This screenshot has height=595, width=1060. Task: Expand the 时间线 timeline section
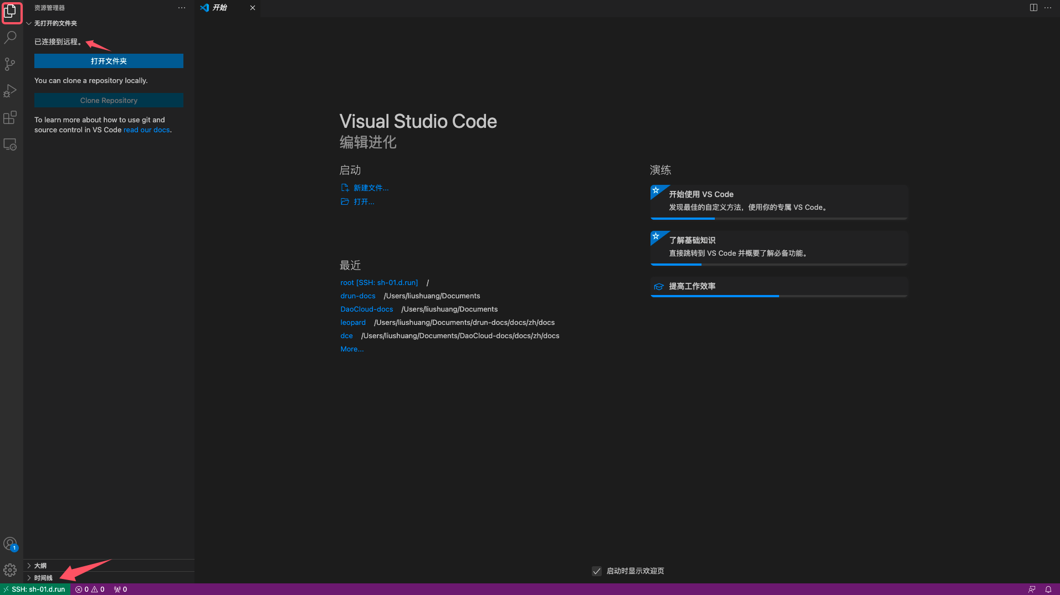point(43,578)
